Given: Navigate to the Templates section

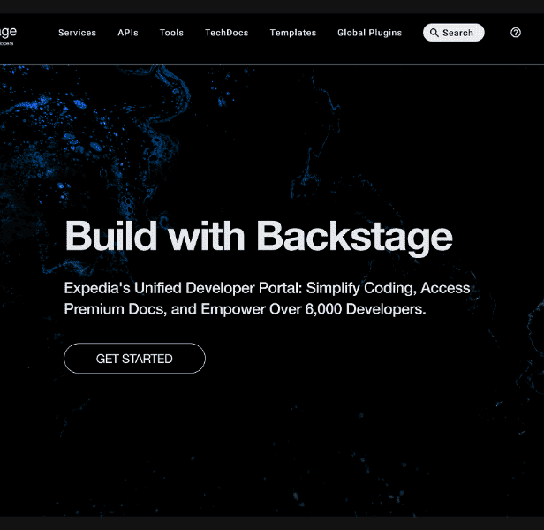Looking at the screenshot, I should point(293,33).
